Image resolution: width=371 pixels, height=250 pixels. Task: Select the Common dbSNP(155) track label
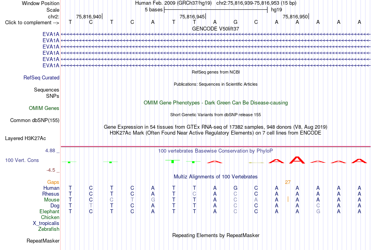tap(35, 121)
